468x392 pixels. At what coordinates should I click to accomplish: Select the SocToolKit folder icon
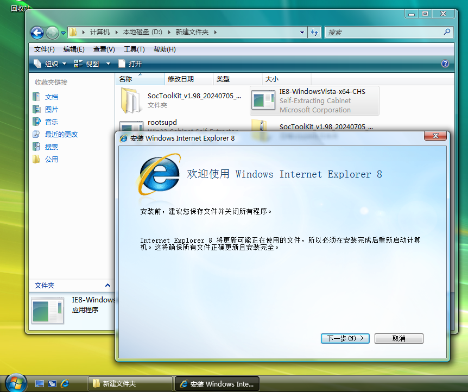(131, 100)
